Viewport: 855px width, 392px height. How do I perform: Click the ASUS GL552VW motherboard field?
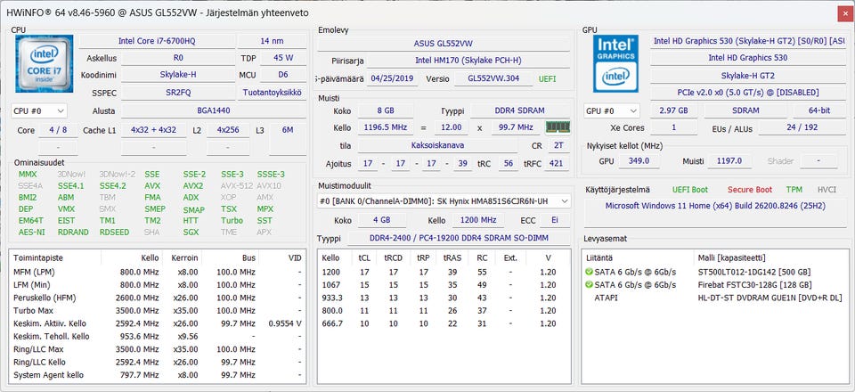[x=444, y=44]
